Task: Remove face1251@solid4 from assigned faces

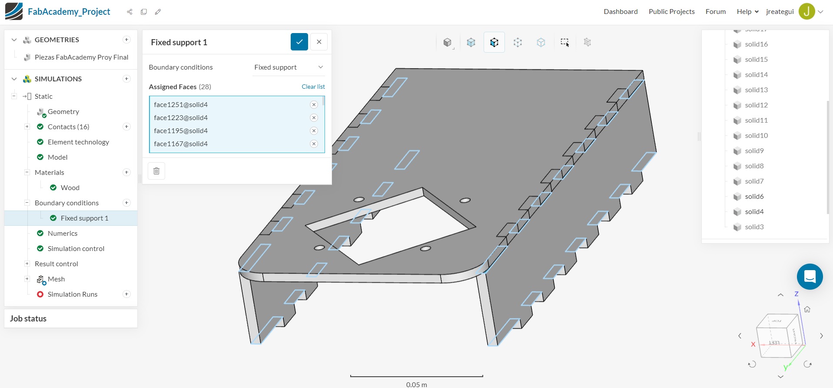Action: (314, 104)
